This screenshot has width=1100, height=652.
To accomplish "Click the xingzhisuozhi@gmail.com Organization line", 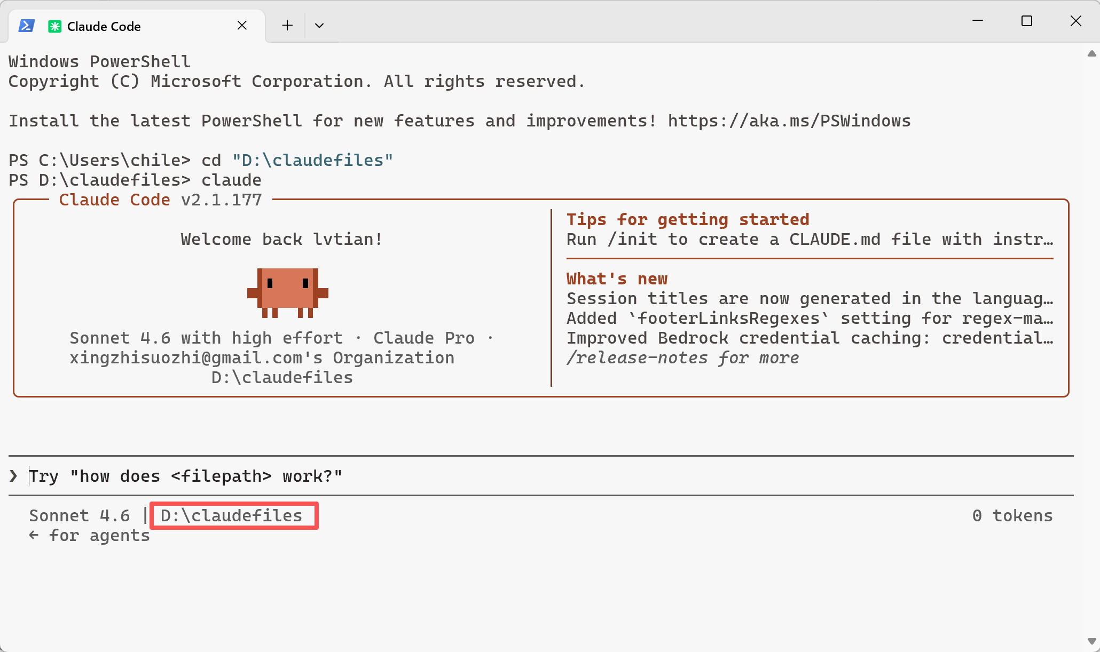I will point(262,357).
